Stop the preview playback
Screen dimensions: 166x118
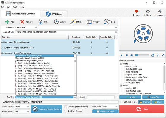(x=127, y=55)
